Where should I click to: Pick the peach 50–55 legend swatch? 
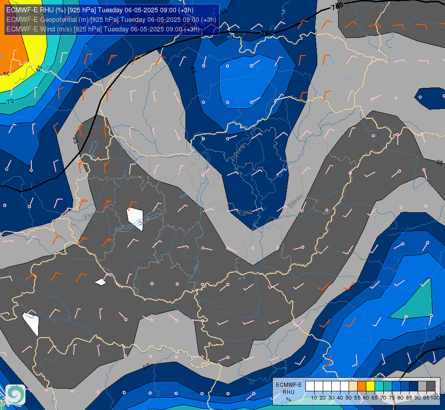click(353, 386)
